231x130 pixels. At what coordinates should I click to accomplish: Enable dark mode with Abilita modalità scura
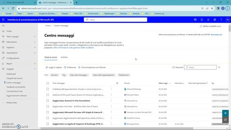(x=210, y=26)
